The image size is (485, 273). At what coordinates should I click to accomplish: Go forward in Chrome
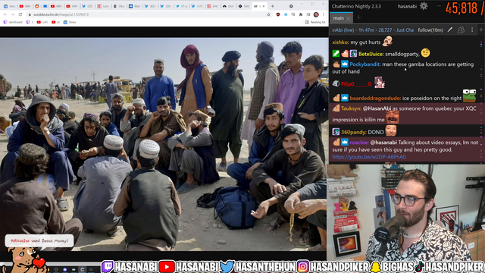(x=13, y=14)
